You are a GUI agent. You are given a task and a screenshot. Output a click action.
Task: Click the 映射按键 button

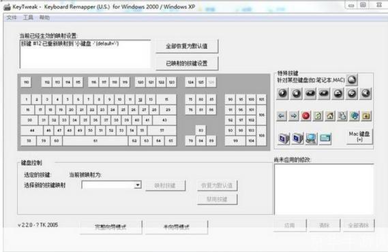click(x=165, y=185)
